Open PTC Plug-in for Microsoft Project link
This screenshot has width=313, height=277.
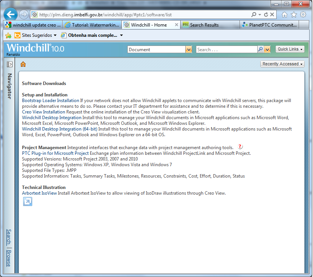pyautogui.click(x=55, y=153)
